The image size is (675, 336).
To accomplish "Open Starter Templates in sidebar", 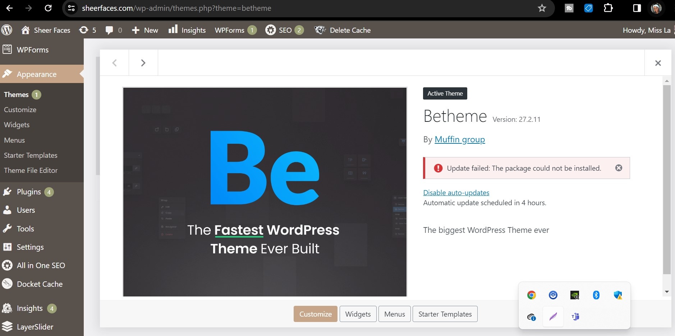I will coord(31,155).
